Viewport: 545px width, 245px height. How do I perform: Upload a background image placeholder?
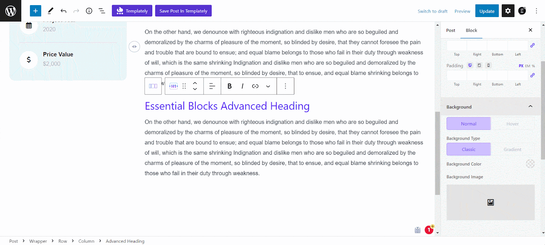490,202
